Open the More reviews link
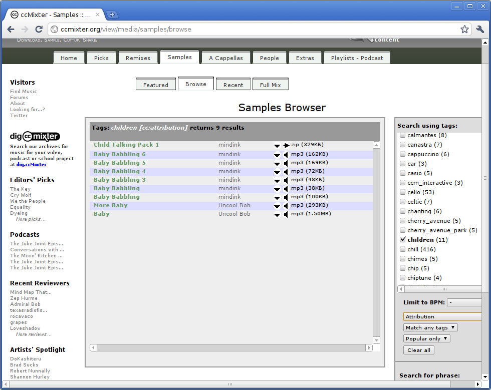This screenshot has height=390, width=491. (33, 334)
